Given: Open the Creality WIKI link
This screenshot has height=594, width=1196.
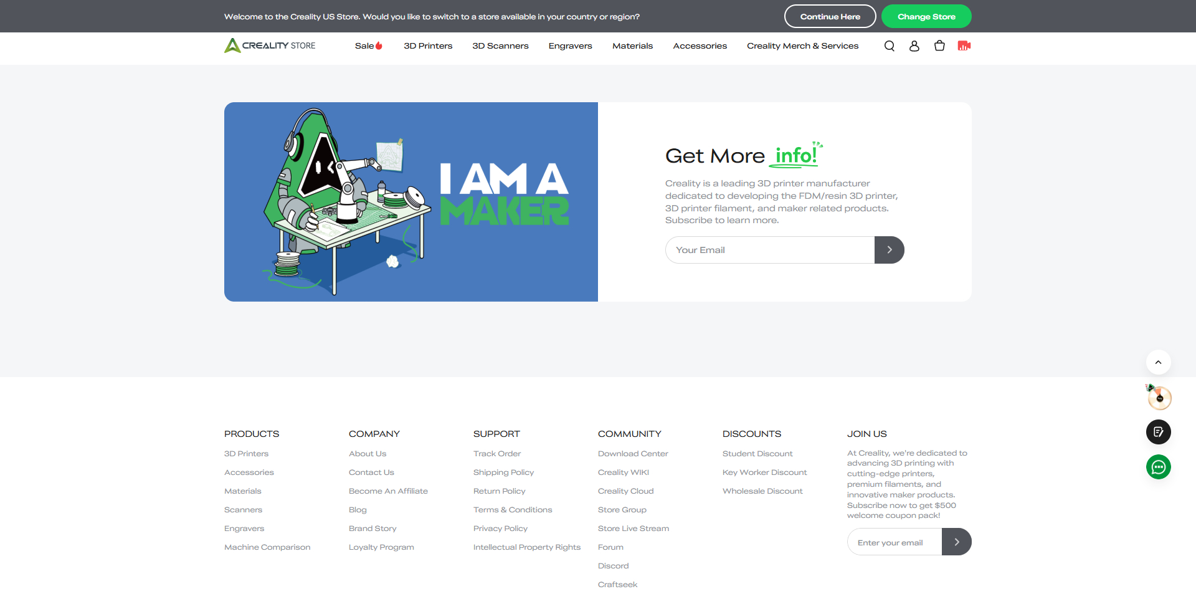Looking at the screenshot, I should coord(624,472).
